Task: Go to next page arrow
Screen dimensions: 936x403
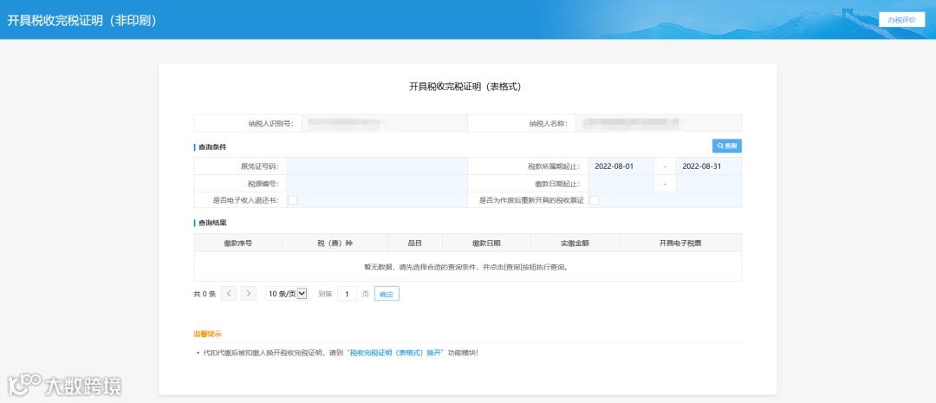Action: tap(249, 293)
